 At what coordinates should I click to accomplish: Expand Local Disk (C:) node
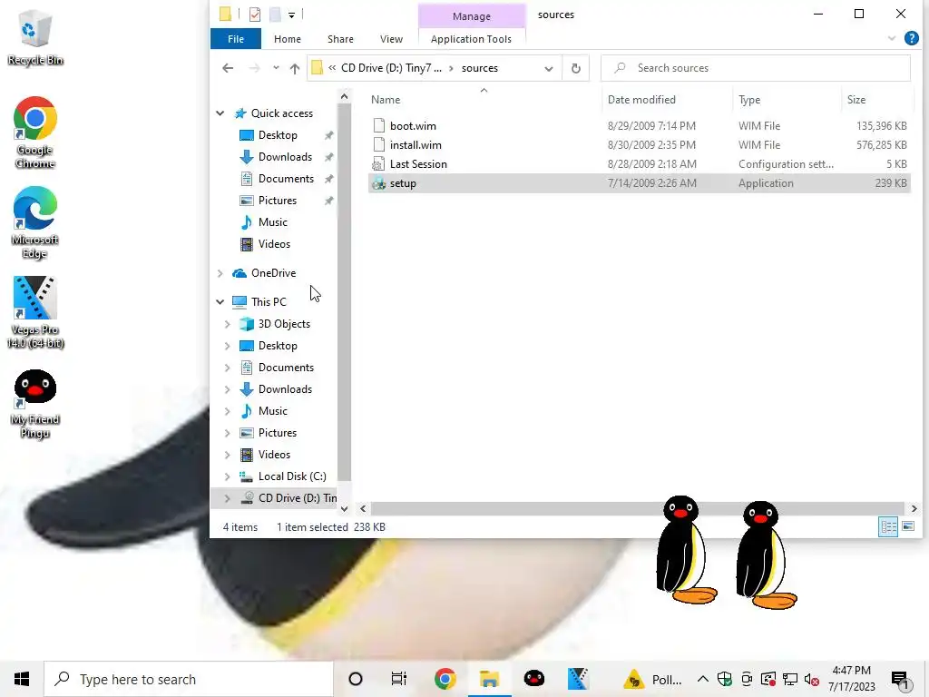click(x=227, y=476)
